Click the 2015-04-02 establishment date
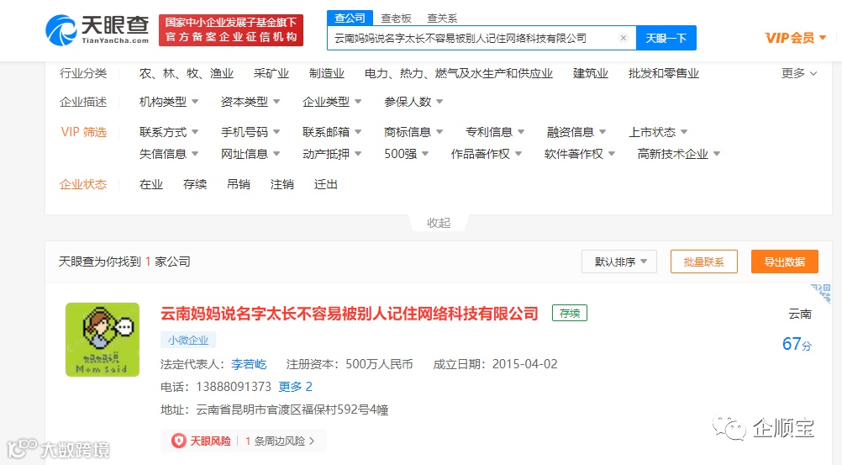 [524, 364]
